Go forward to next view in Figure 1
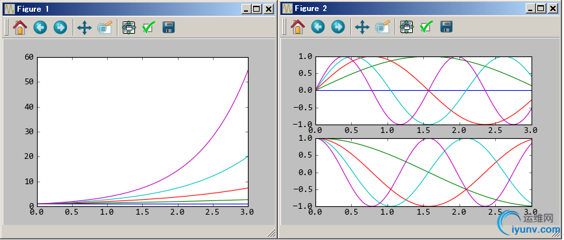The image size is (564, 240). click(x=60, y=27)
